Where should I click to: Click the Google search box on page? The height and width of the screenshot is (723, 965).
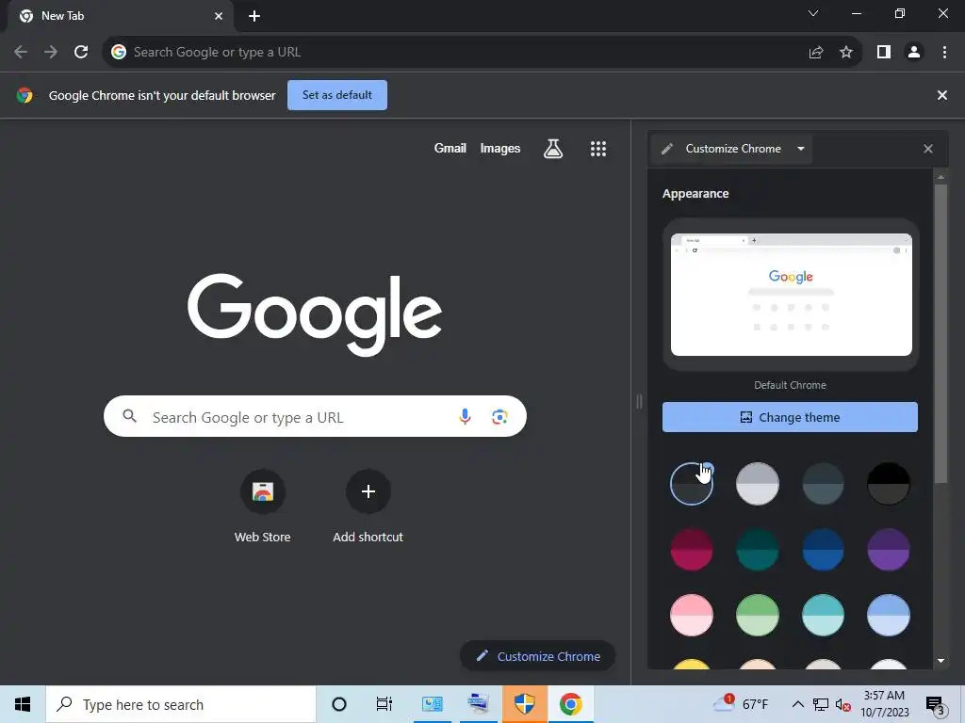[x=315, y=416]
